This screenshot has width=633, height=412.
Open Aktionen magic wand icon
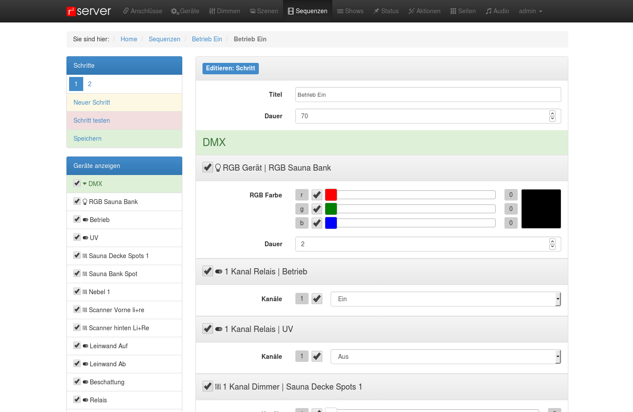(412, 11)
